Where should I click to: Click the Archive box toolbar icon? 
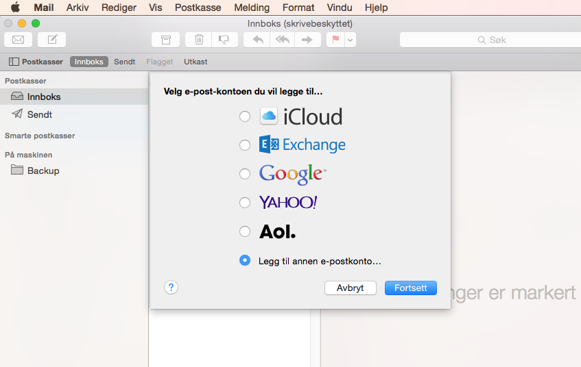pyautogui.click(x=165, y=40)
